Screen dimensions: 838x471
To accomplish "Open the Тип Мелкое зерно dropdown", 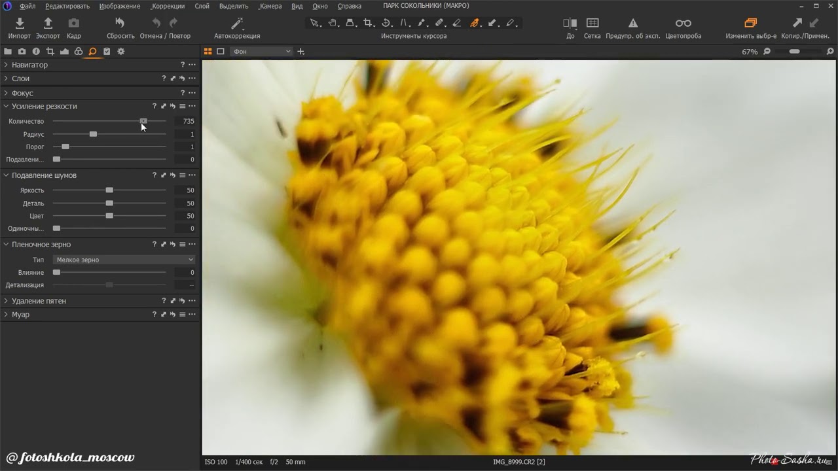I will click(x=124, y=260).
